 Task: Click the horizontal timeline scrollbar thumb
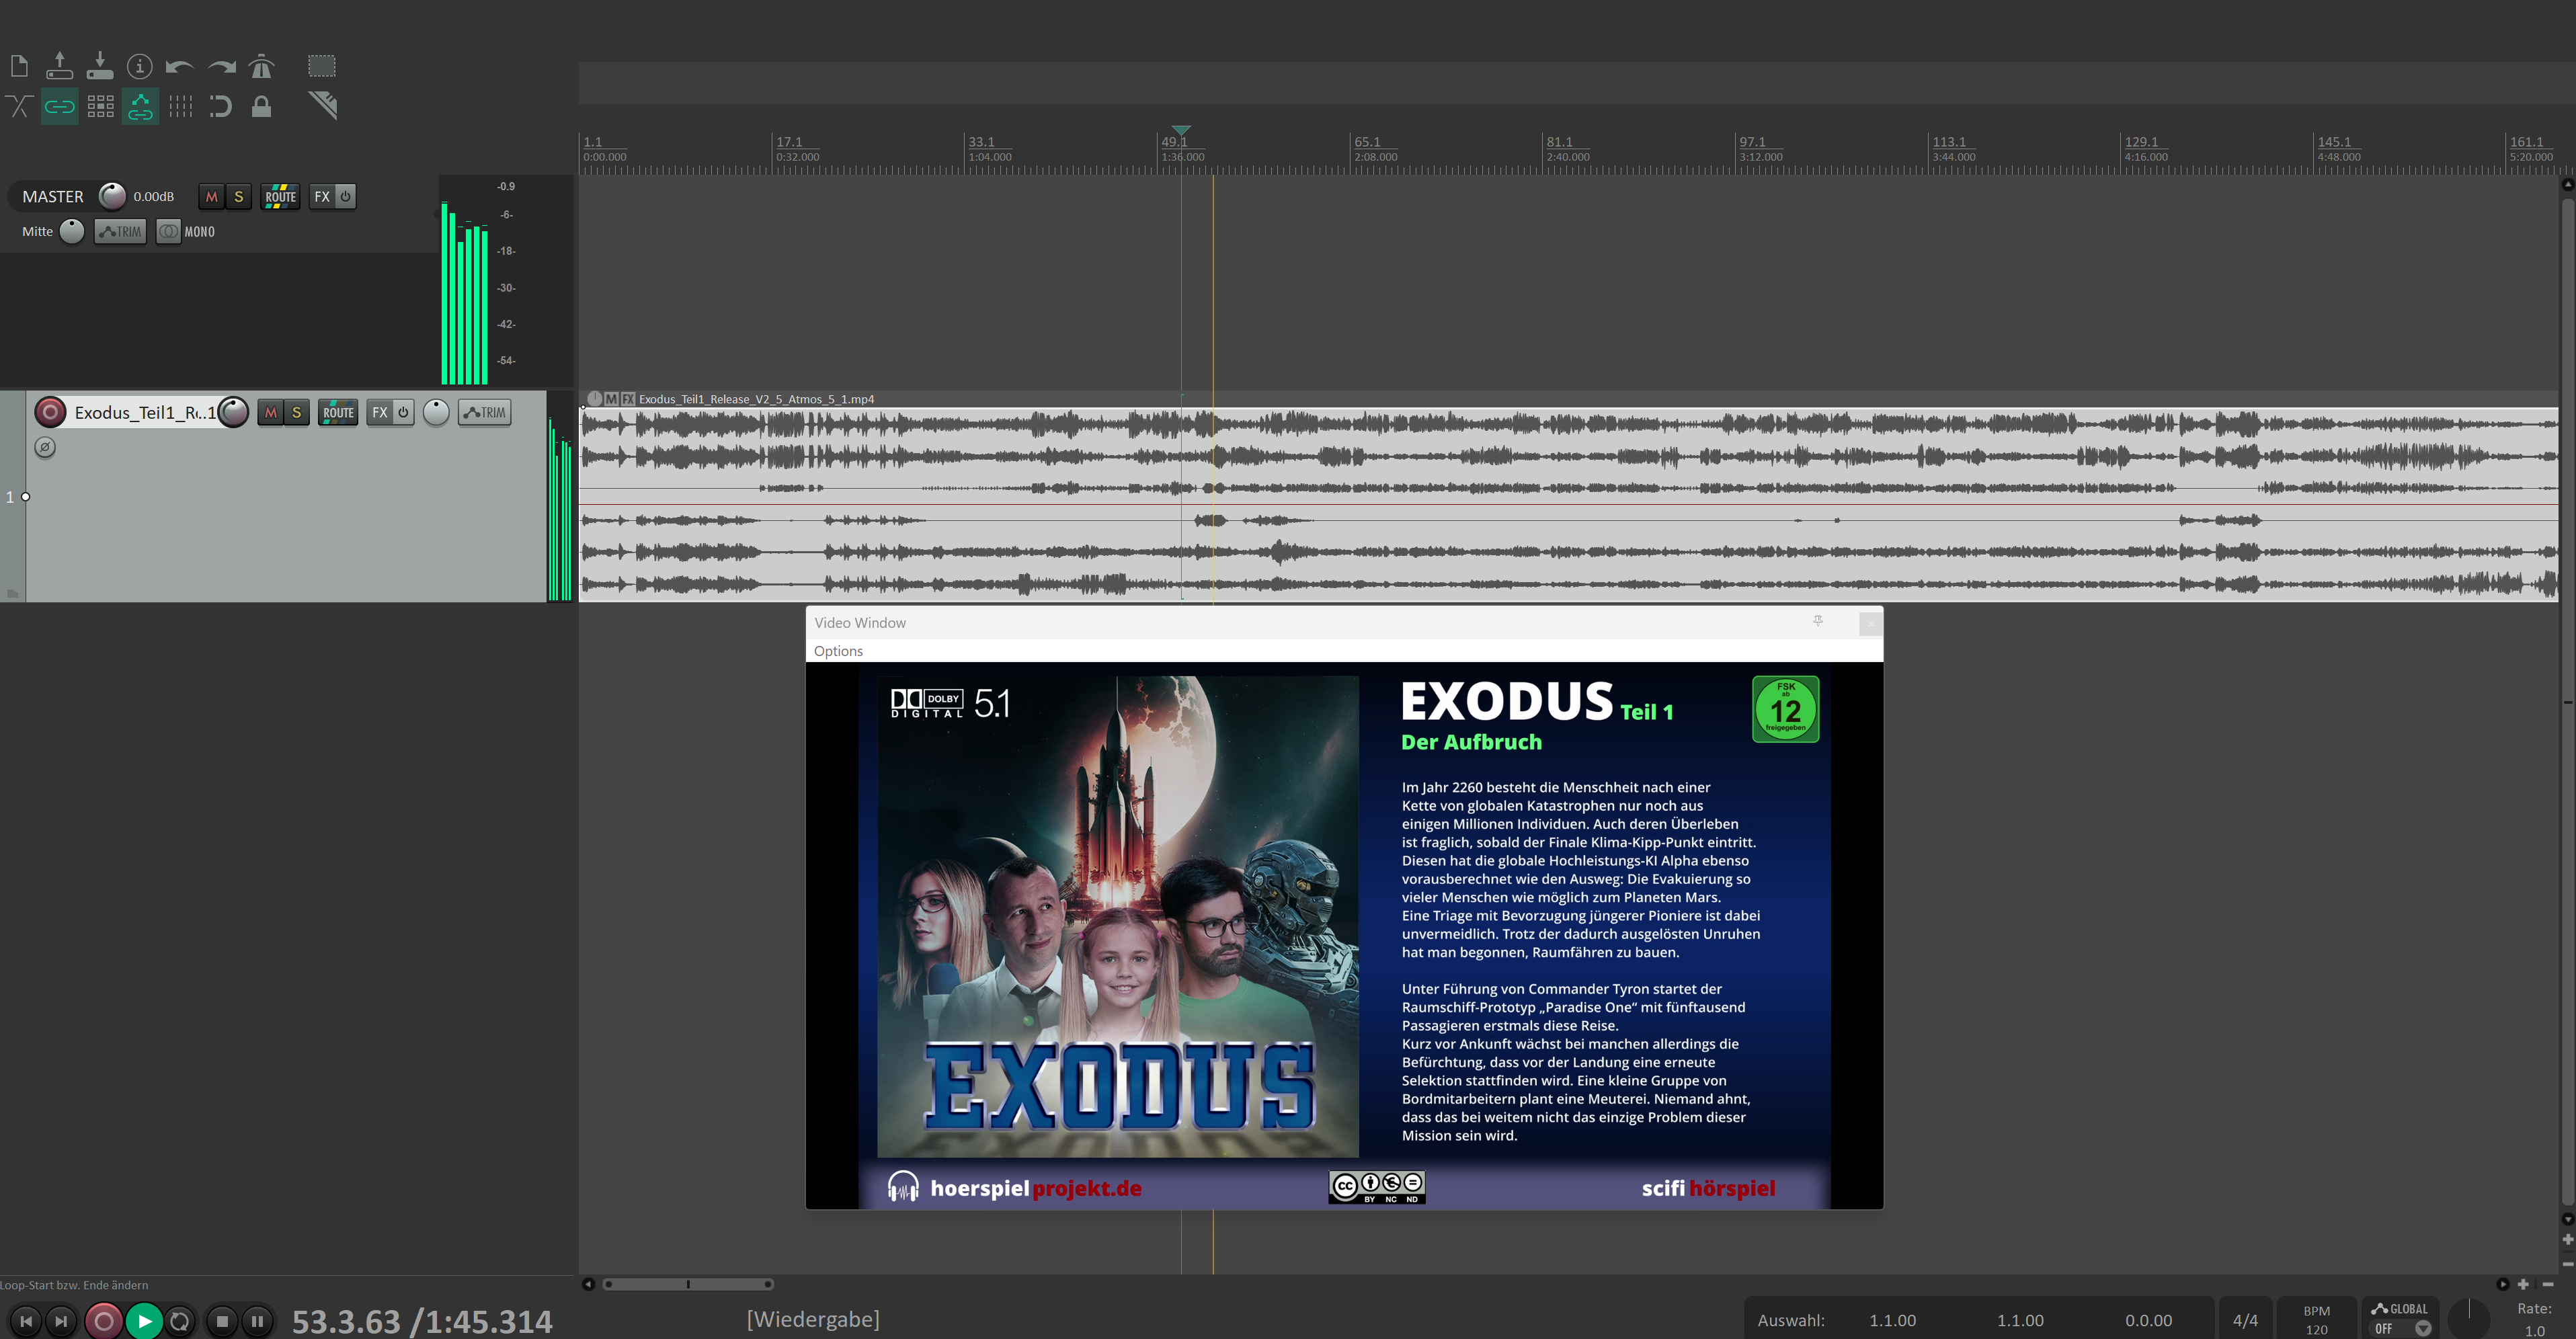tap(688, 1284)
